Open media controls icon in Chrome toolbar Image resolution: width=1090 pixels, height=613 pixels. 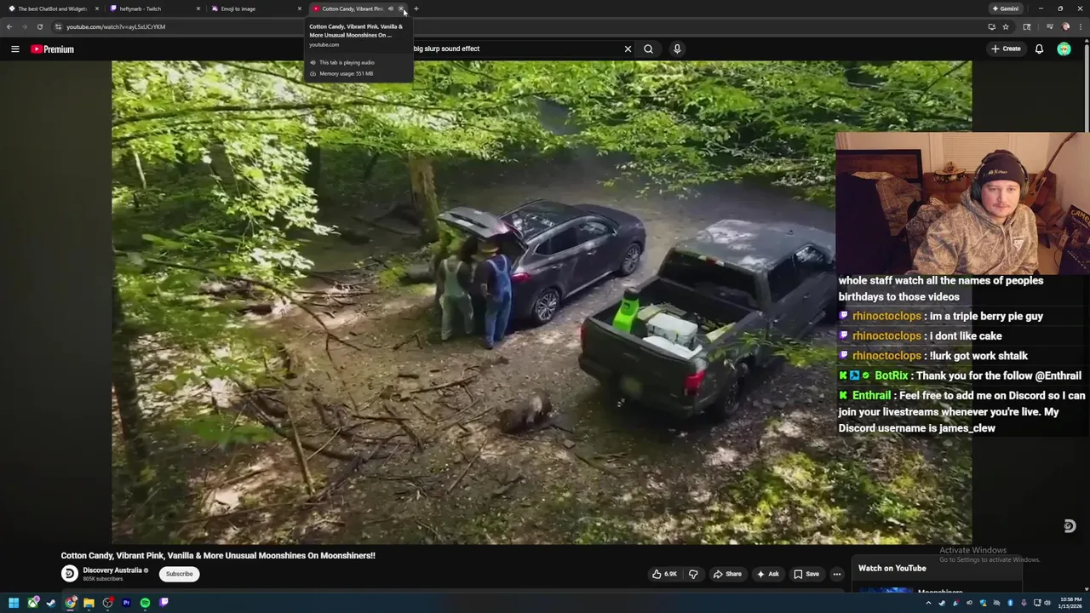pos(1049,26)
